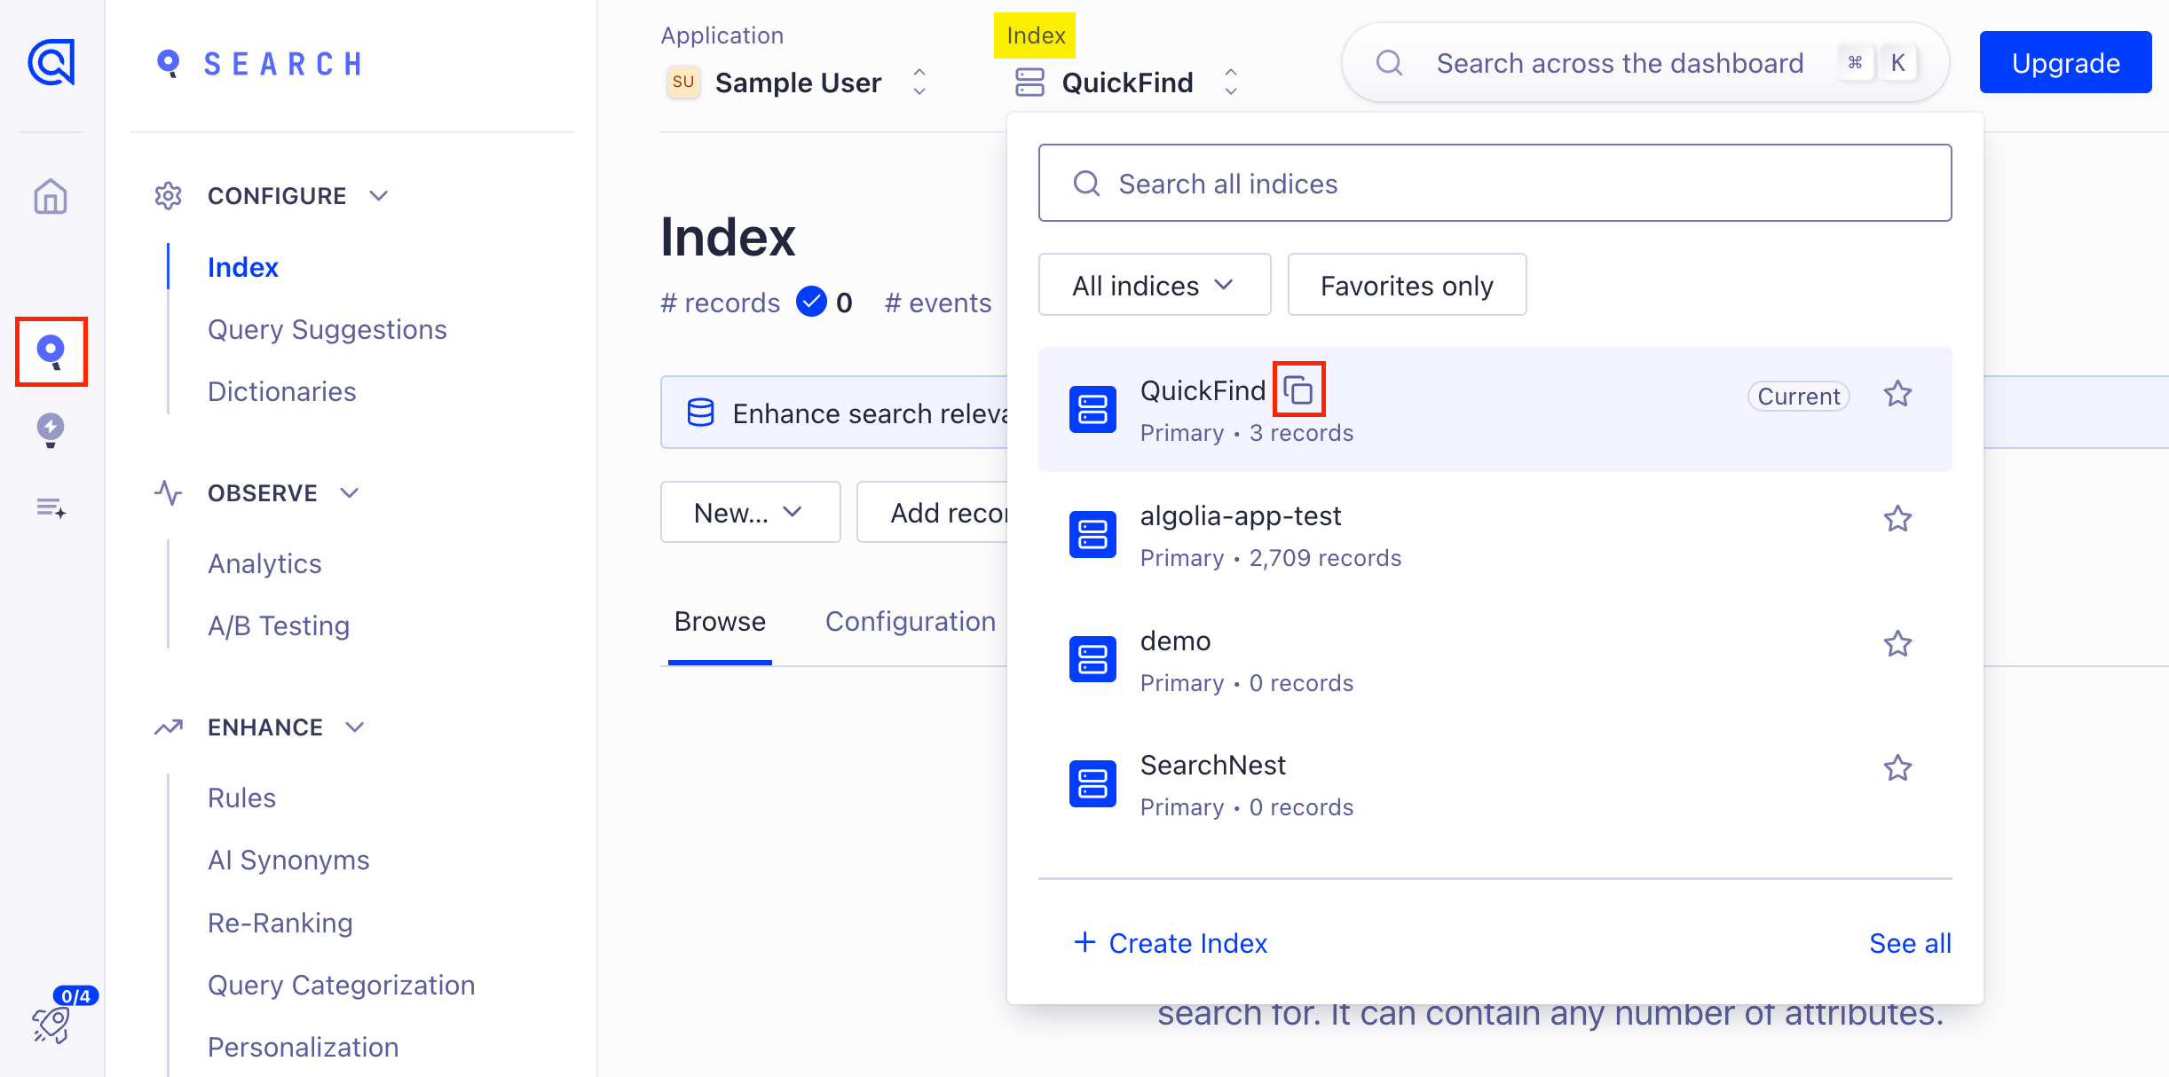Select Dictionaries in the Configure menu
The image size is (2169, 1077).
coord(281,390)
